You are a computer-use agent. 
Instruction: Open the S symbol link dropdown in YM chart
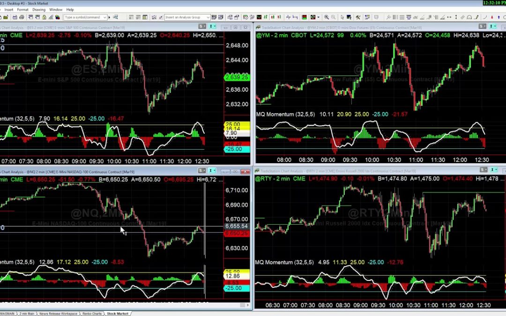[483, 26]
